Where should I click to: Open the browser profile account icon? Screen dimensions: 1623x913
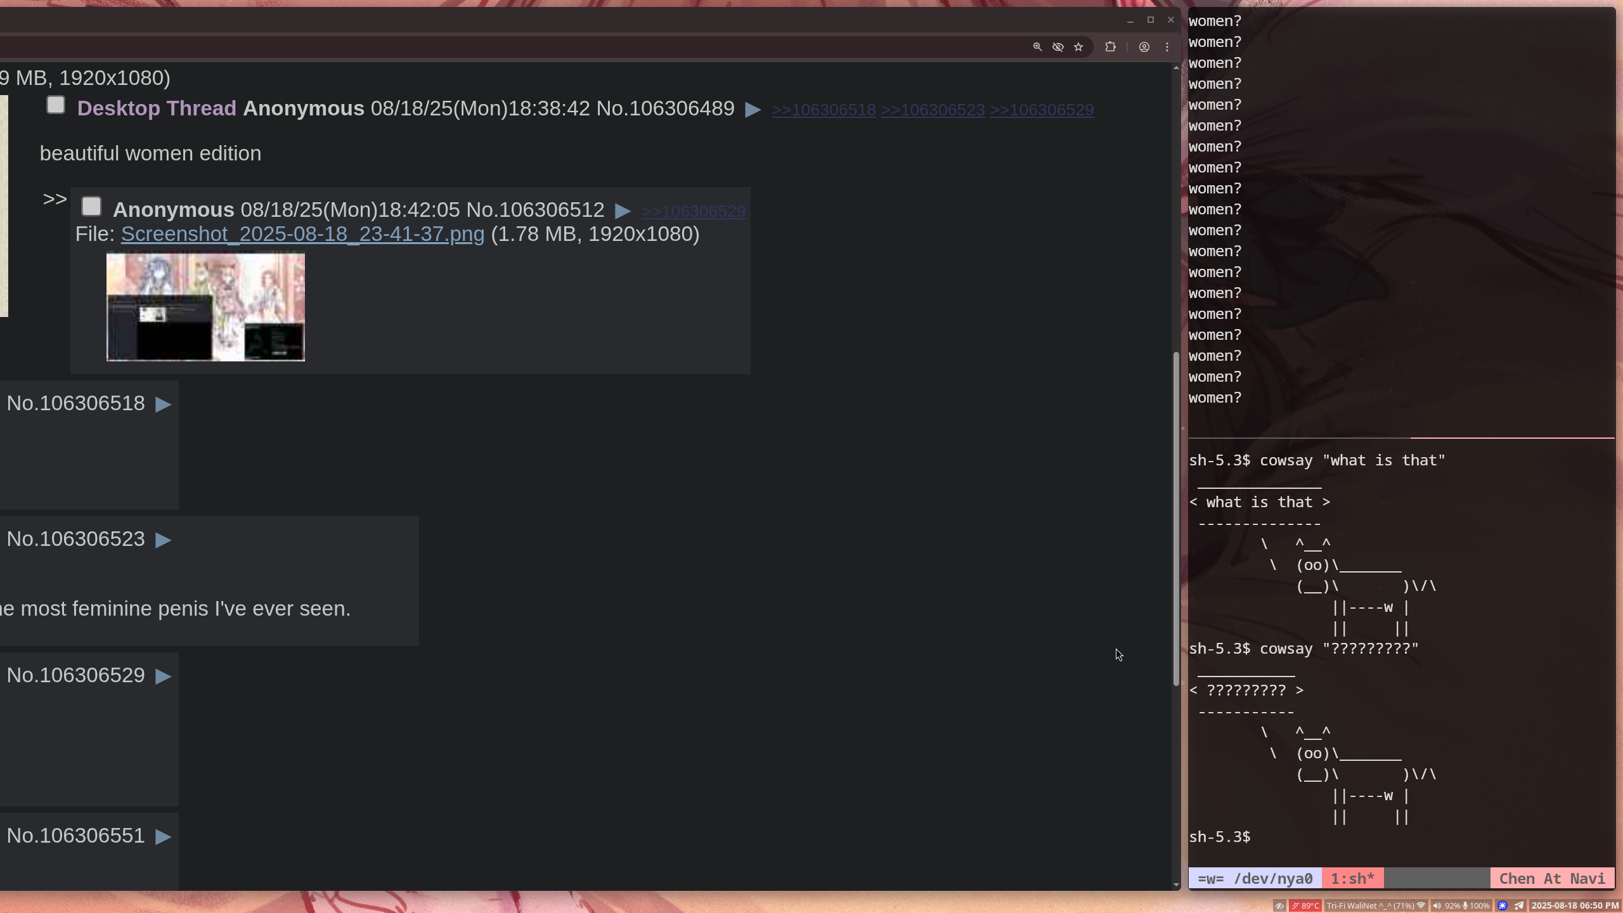coord(1144,47)
